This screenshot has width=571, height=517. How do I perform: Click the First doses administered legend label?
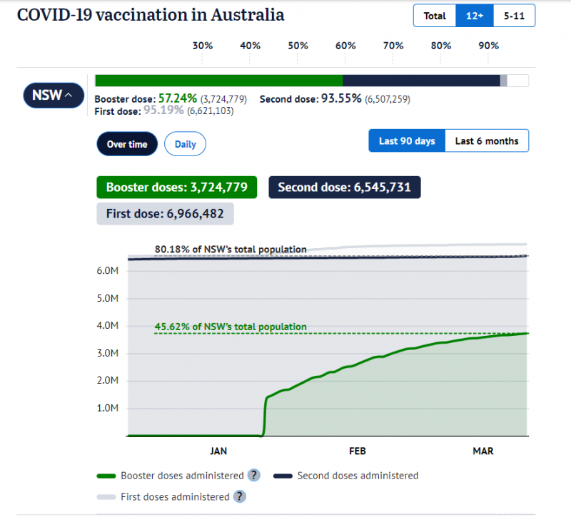(x=175, y=496)
